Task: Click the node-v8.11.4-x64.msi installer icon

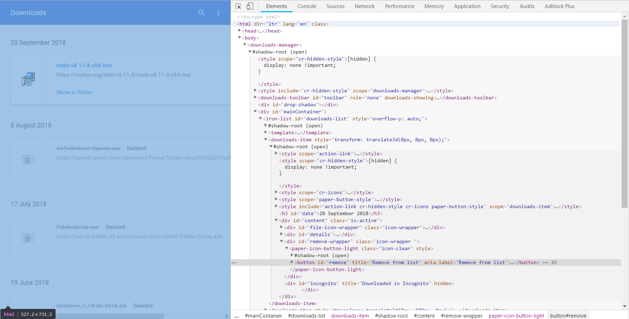Action: click(x=28, y=79)
